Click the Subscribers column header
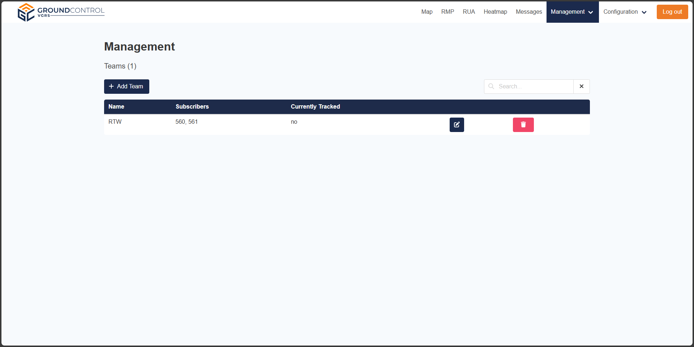Screen dimensions: 694x347 tap(192, 107)
